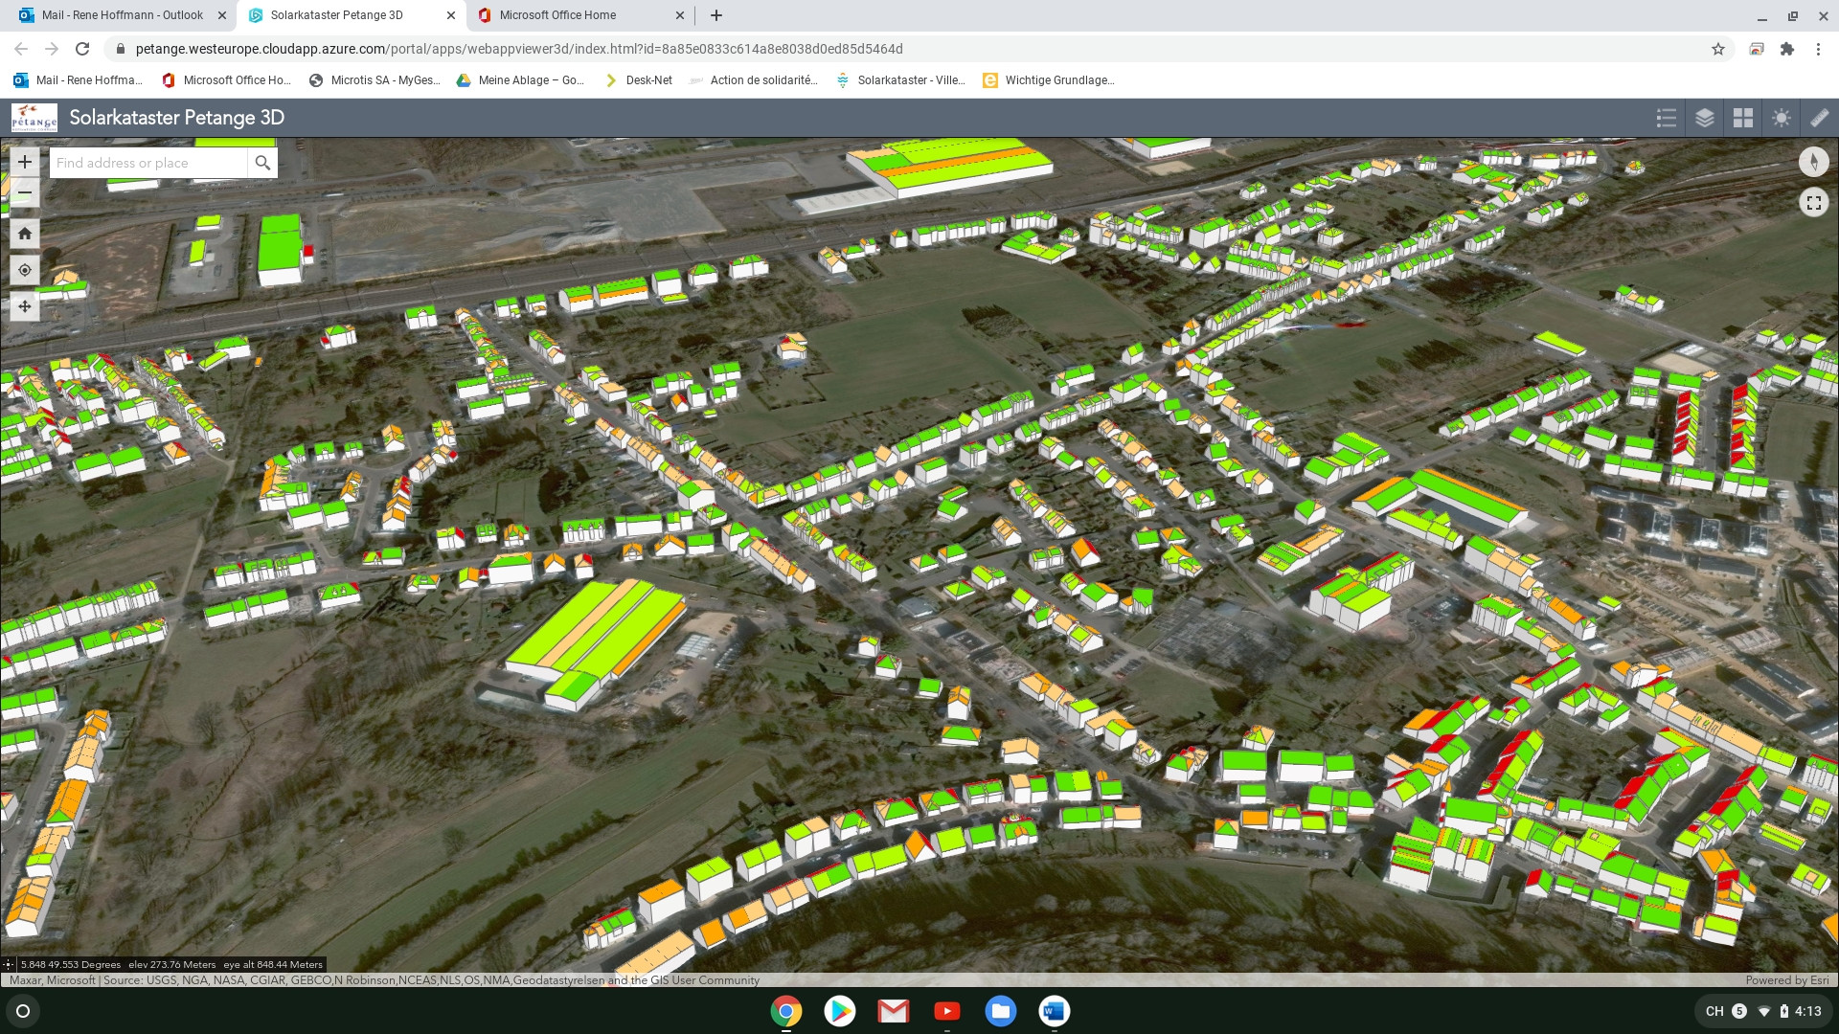Toggle full screen map view
Image resolution: width=1839 pixels, height=1034 pixels.
click(x=1813, y=202)
